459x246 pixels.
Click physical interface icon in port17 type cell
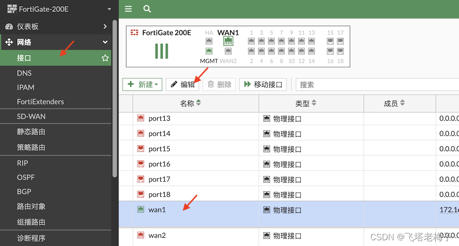pos(266,179)
